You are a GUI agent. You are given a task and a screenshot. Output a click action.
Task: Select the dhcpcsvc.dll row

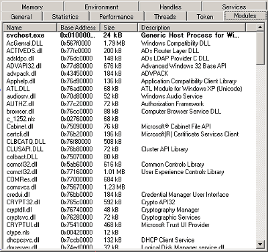(x=129, y=240)
